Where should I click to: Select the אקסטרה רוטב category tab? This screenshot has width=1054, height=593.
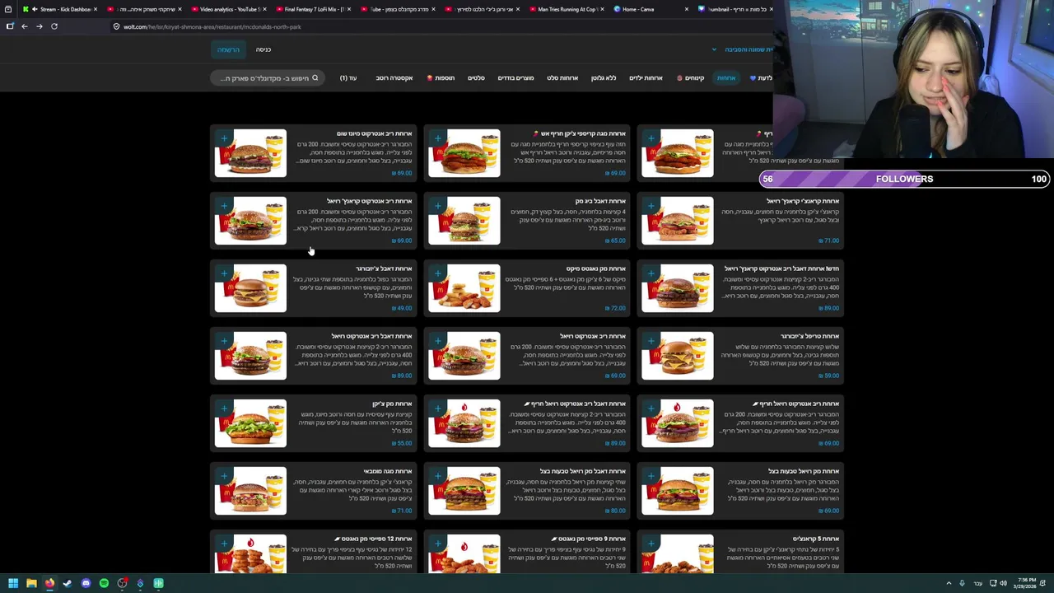click(x=394, y=78)
